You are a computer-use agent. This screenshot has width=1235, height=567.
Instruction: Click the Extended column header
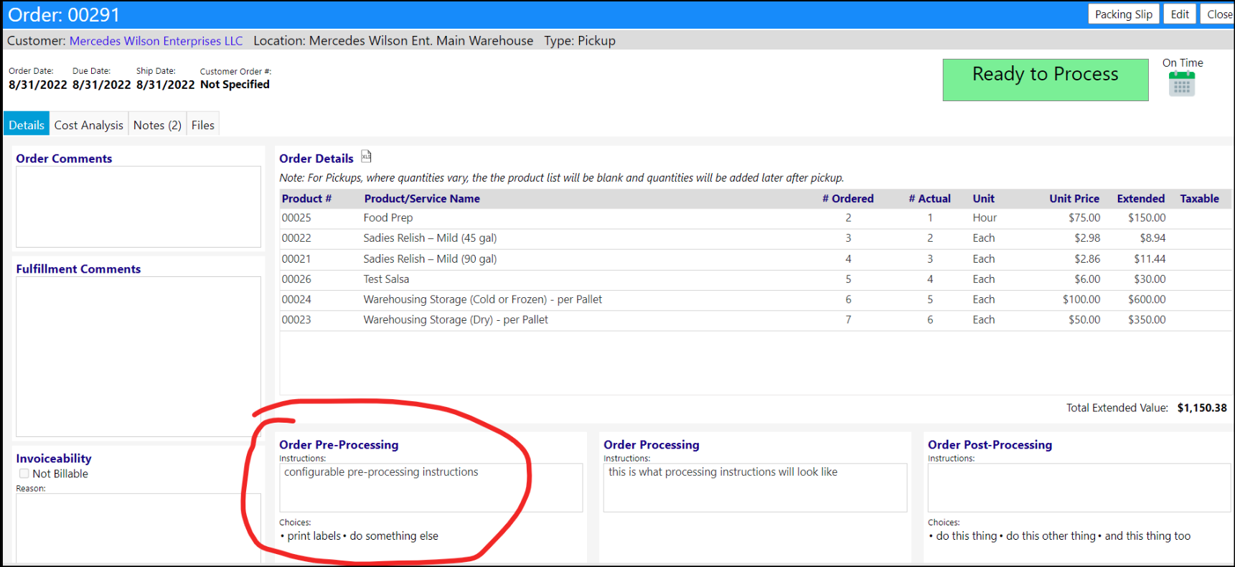point(1141,199)
